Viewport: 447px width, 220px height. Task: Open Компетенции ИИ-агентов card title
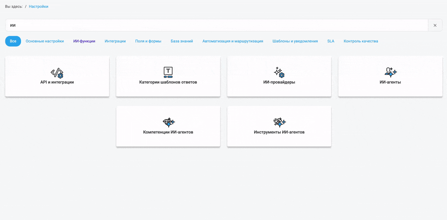[168, 132]
